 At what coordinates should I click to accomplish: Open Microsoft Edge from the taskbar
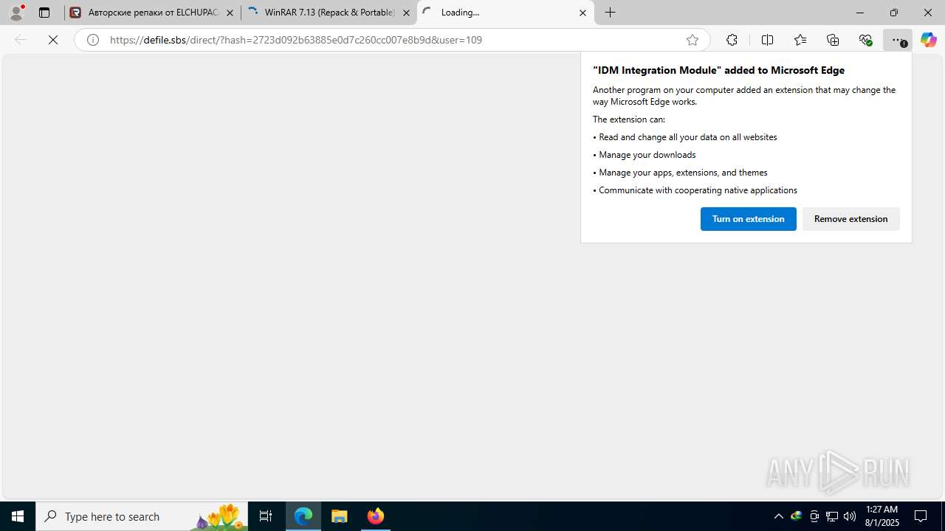[x=303, y=516]
